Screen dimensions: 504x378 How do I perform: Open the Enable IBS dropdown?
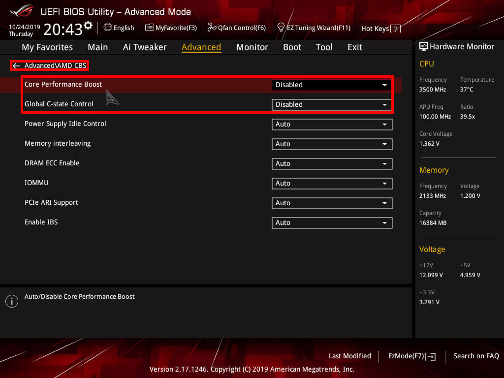(332, 223)
